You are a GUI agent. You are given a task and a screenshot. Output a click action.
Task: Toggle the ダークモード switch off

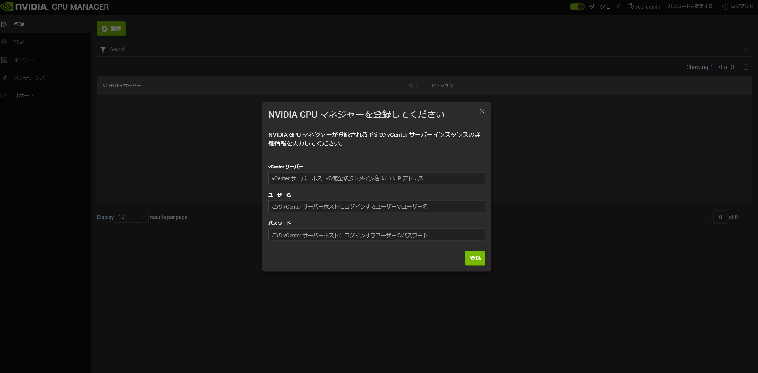[577, 7]
